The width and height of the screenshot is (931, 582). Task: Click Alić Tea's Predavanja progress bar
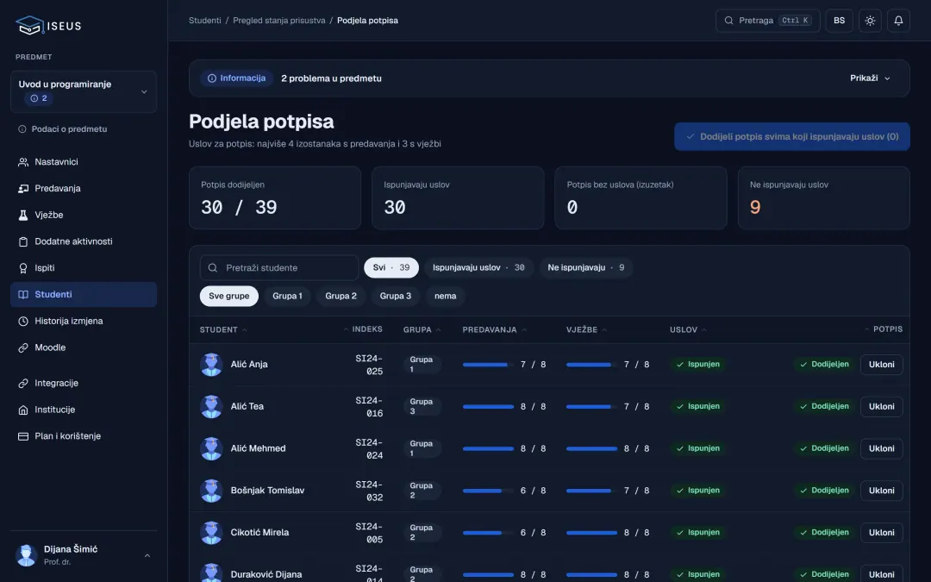(x=488, y=407)
